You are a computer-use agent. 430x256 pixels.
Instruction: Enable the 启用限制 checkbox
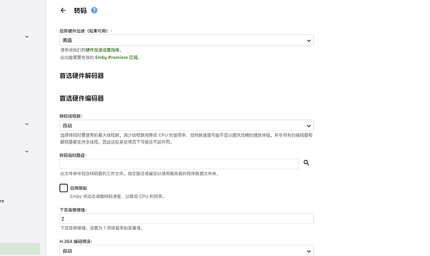point(64,188)
